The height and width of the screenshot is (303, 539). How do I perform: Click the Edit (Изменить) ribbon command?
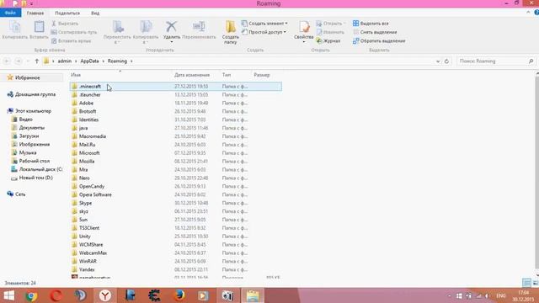click(330, 32)
